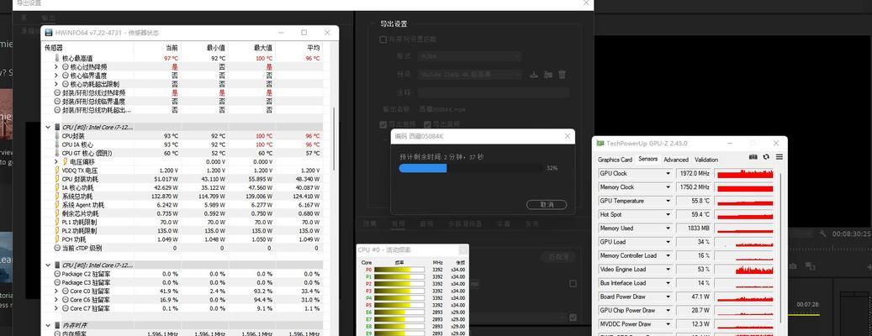Expand 核心过热降频 tree row
The image size is (872, 336).
tap(56, 67)
